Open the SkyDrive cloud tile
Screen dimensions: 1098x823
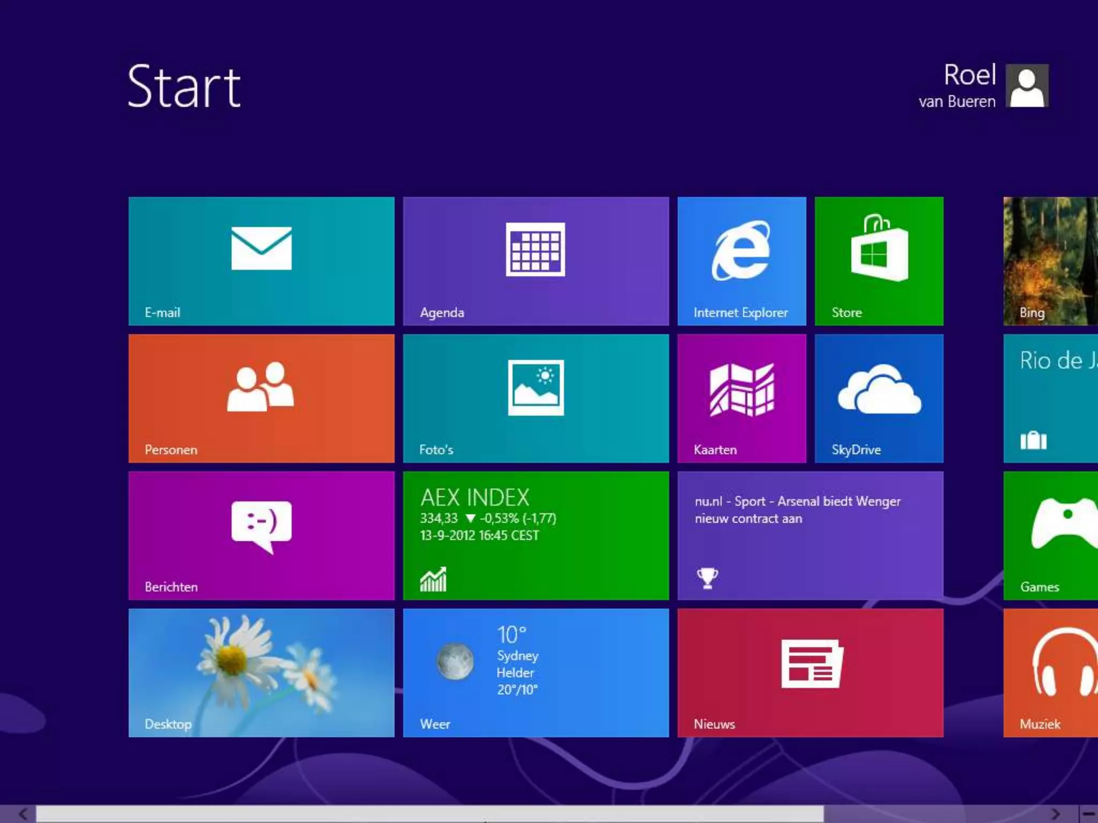pos(879,398)
